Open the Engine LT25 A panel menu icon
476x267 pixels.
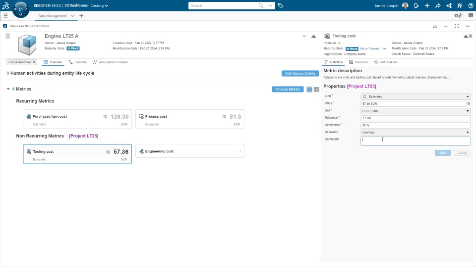(x=8, y=36)
